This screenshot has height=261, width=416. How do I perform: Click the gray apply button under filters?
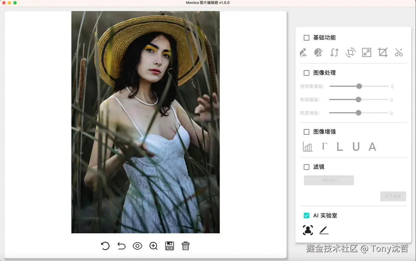click(x=393, y=196)
